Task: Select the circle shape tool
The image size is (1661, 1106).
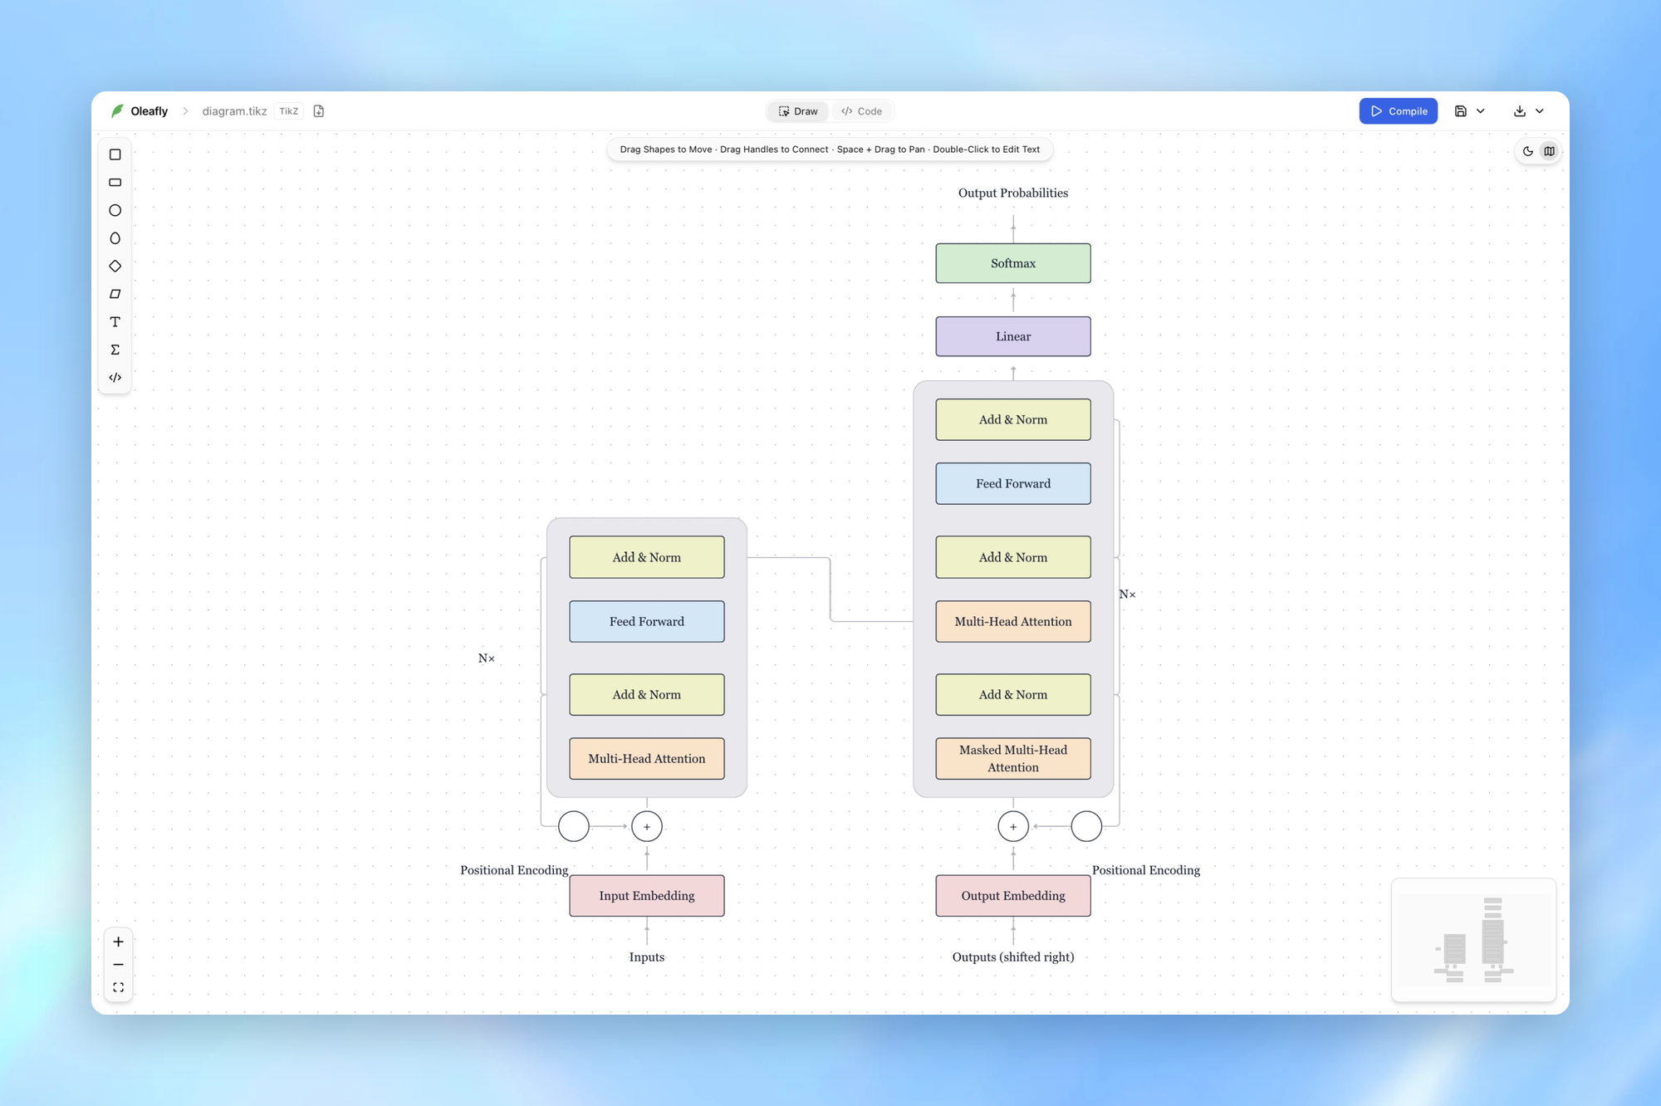Action: (x=115, y=210)
